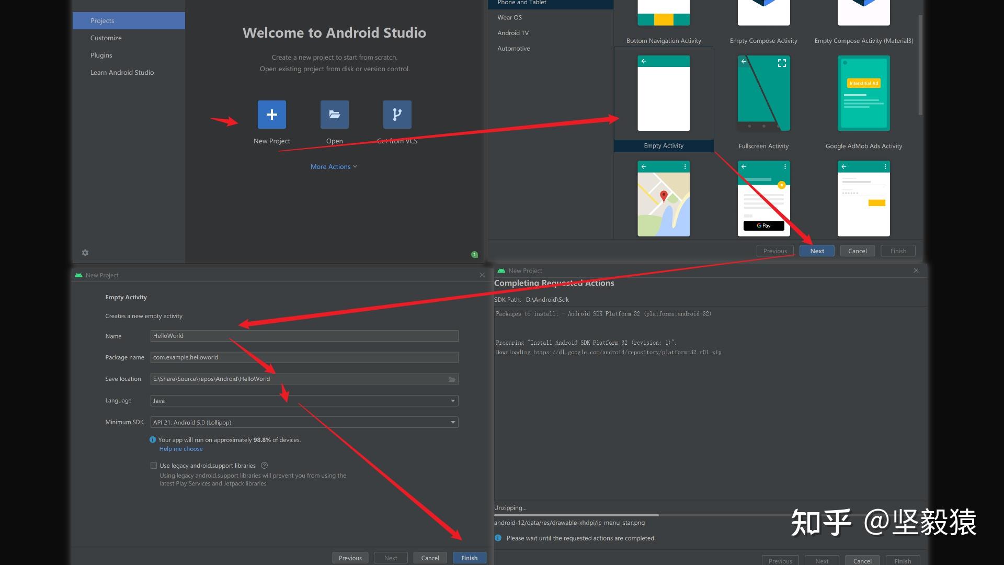The width and height of the screenshot is (1004, 565).
Task: Select the Google AdMob Ads Activity template
Action: (863, 94)
